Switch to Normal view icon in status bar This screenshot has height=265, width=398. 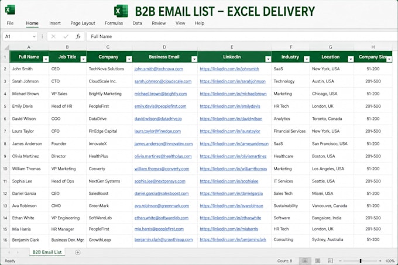pos(305,261)
